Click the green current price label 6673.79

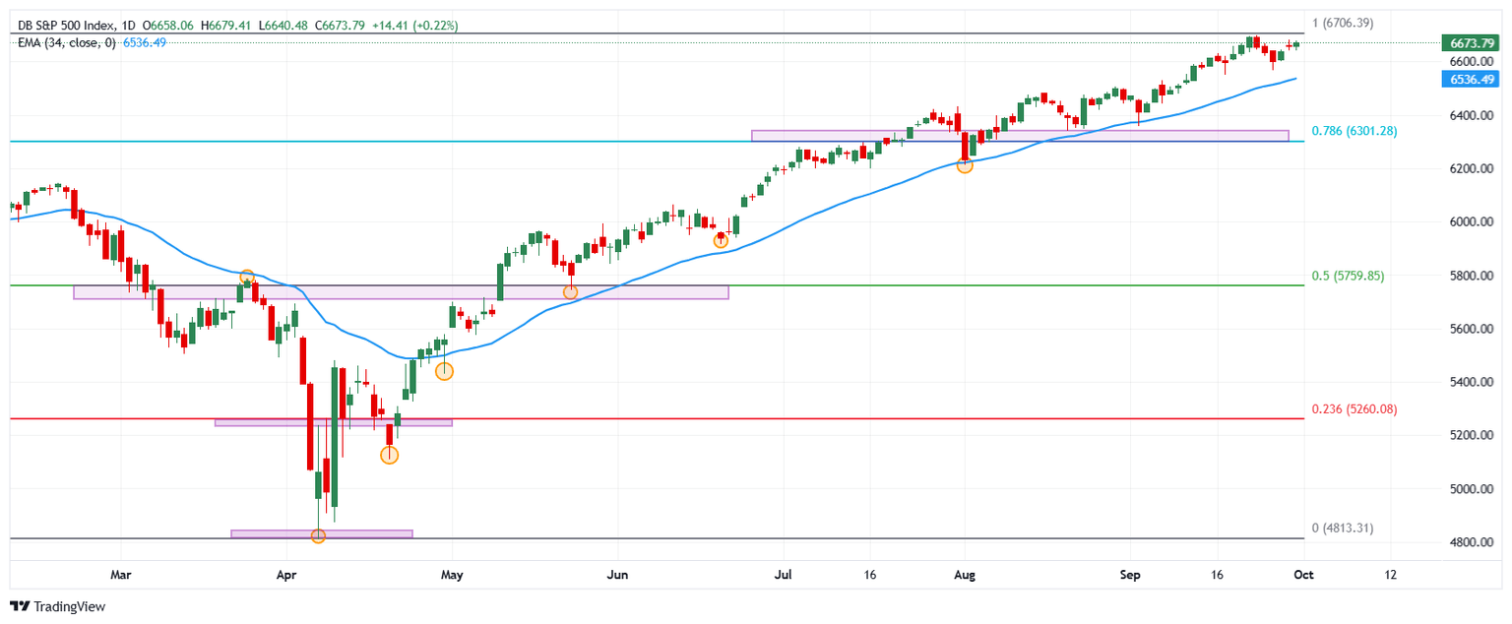pyautogui.click(x=1468, y=42)
